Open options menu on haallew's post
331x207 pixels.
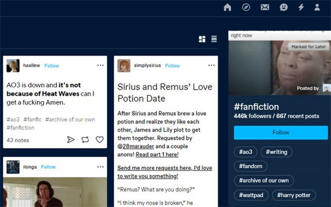[100, 65]
